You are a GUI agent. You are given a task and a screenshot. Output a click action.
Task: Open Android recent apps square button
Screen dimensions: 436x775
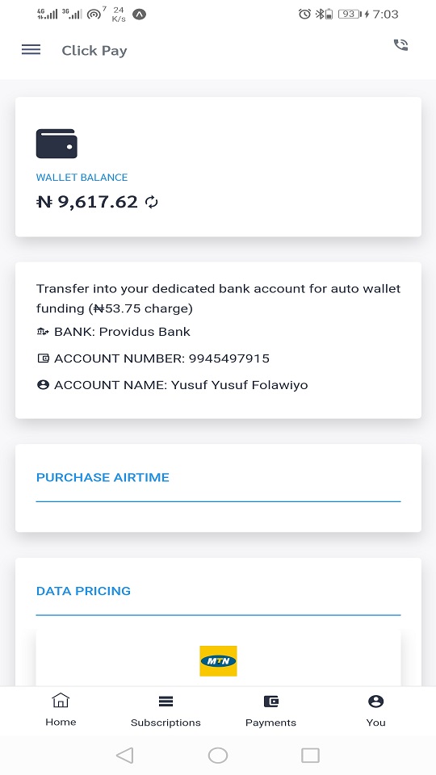coord(310,756)
